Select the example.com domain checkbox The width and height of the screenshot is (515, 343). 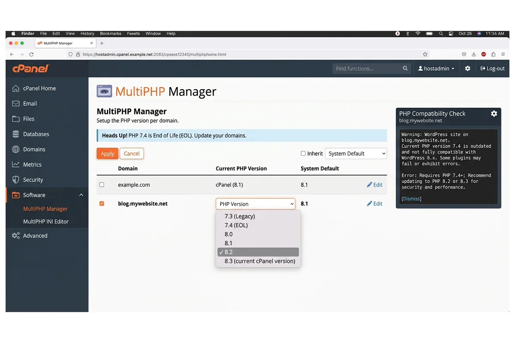click(102, 185)
